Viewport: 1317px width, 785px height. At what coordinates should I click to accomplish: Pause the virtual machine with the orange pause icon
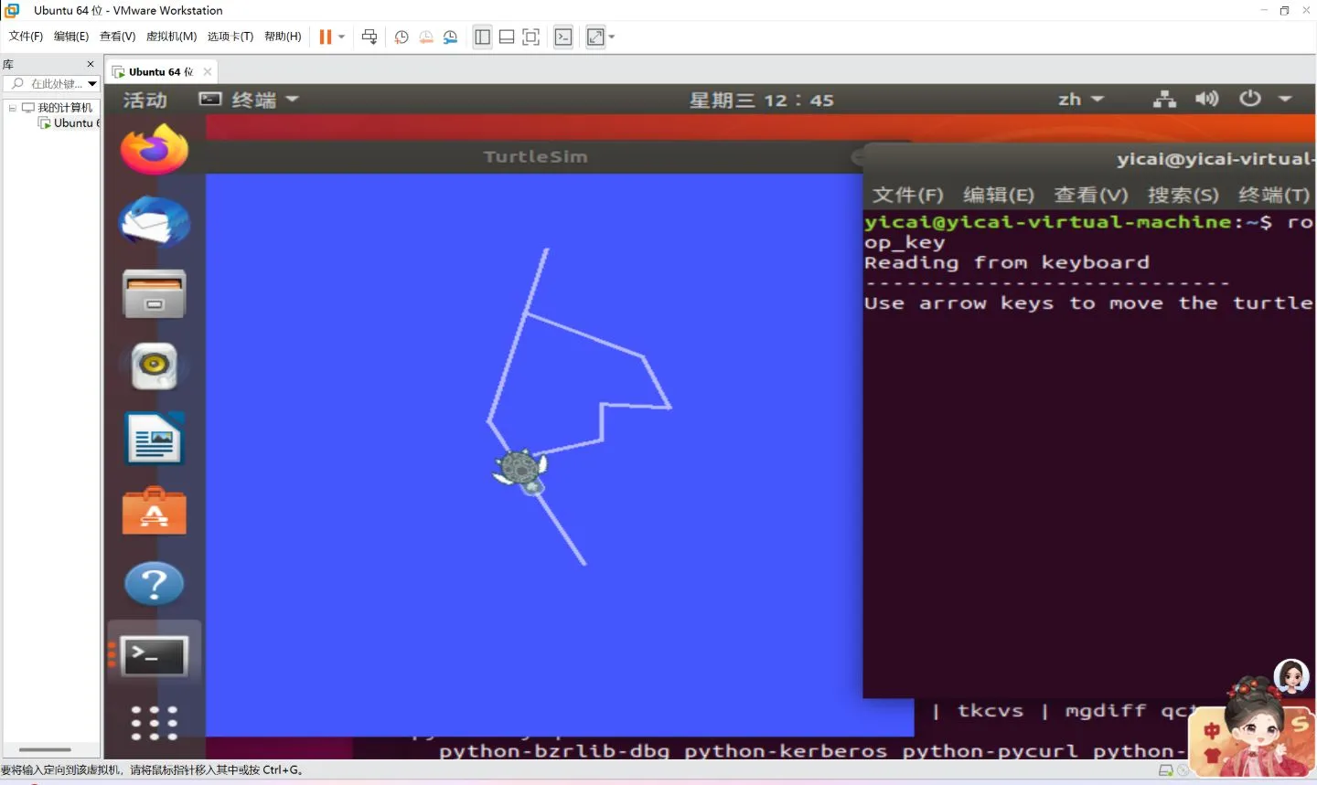(325, 37)
